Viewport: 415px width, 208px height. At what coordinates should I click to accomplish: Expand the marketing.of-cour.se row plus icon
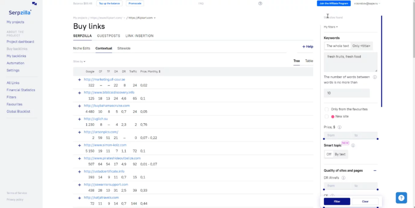(x=79, y=79)
